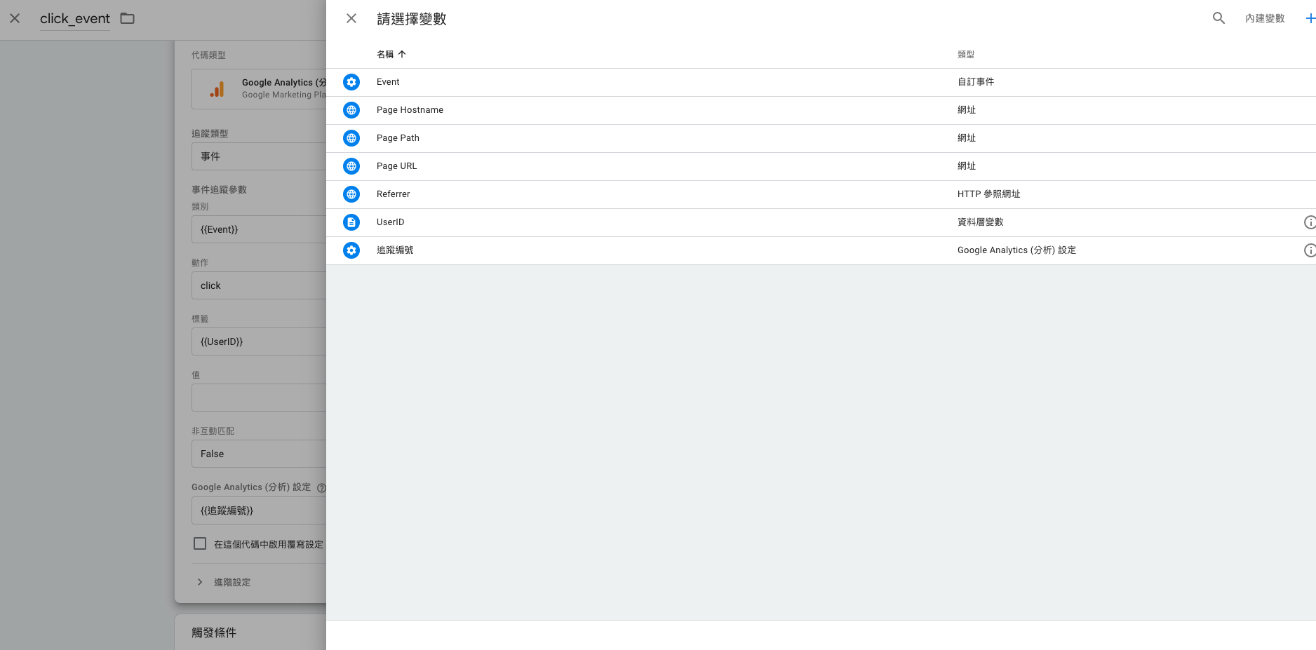
Task: Open the 追蹤類型 dropdown showing 事件
Action: [259, 156]
